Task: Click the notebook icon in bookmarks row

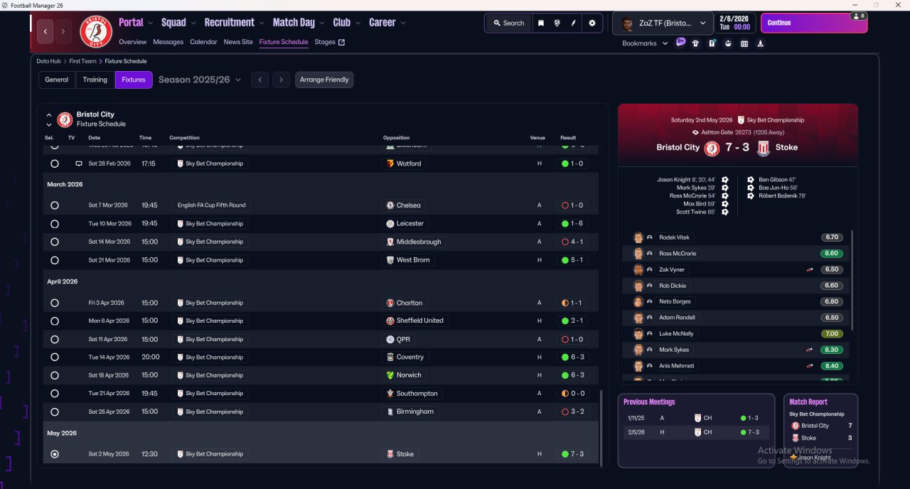Action: [712, 43]
